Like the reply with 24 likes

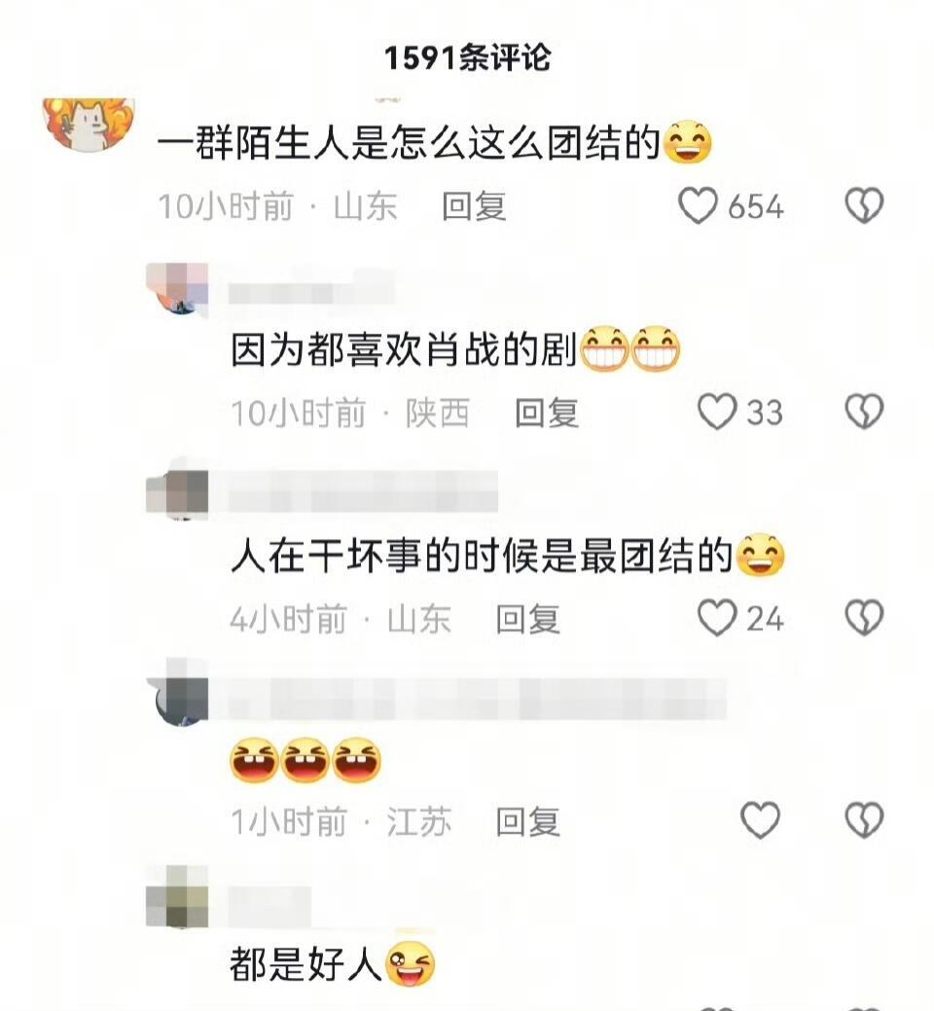point(717,618)
